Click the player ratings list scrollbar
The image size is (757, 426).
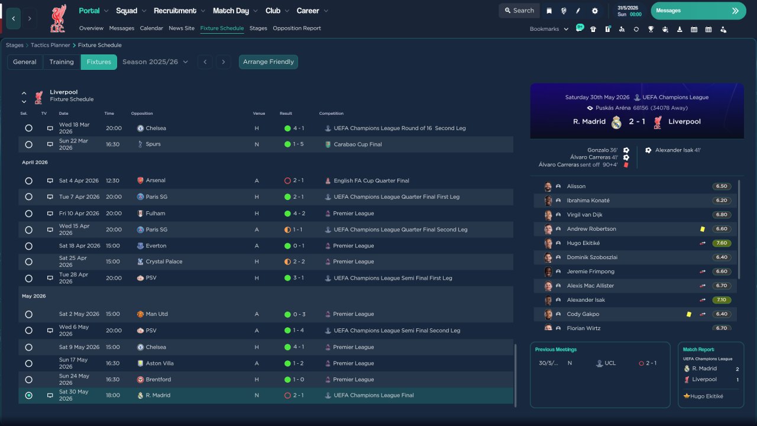coord(739,230)
